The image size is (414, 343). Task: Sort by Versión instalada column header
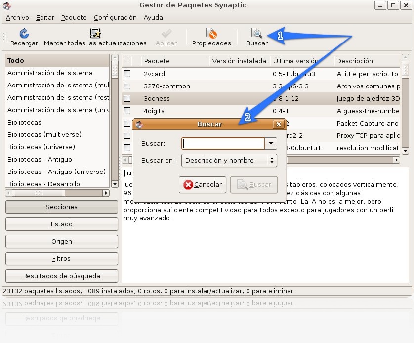(x=240, y=61)
